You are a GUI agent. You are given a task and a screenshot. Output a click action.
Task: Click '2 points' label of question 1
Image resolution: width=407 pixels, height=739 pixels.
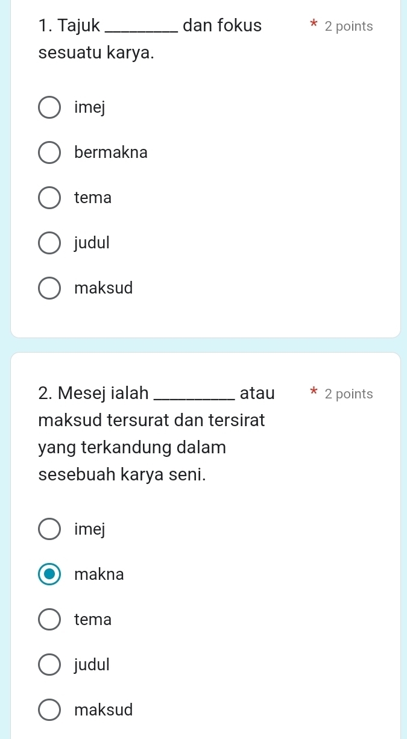(x=349, y=27)
